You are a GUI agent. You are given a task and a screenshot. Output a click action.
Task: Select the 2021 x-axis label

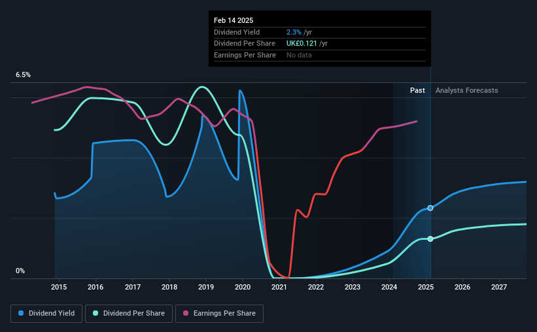coord(279,287)
